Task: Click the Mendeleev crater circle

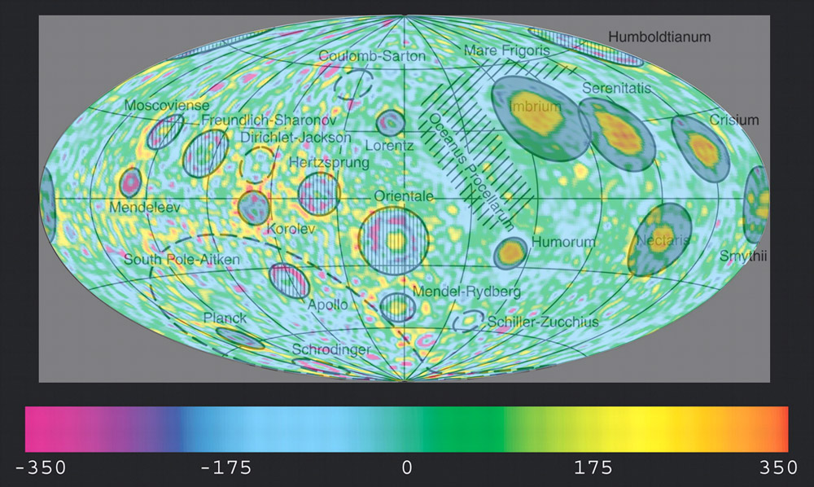Action: [129, 182]
